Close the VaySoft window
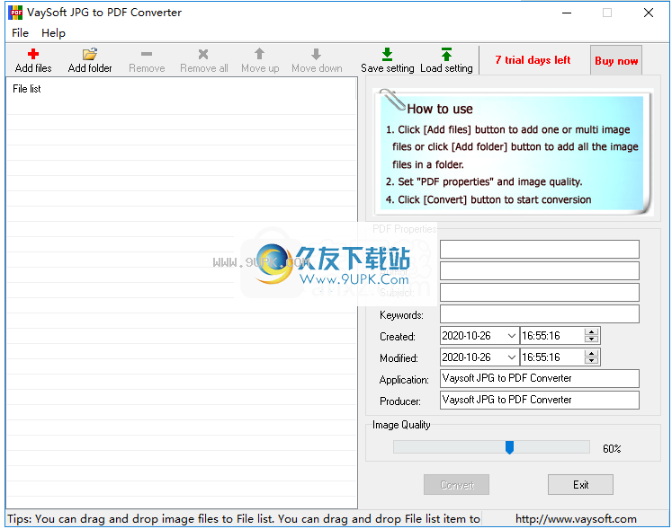 (x=649, y=13)
